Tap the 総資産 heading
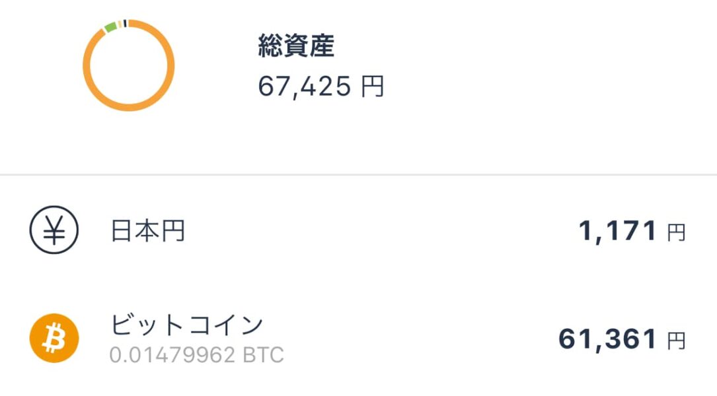Screen dimensions: 717x396 (296, 46)
